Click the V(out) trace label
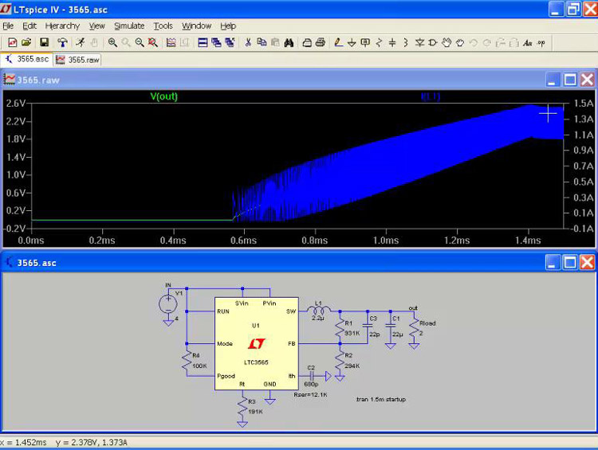 point(164,96)
